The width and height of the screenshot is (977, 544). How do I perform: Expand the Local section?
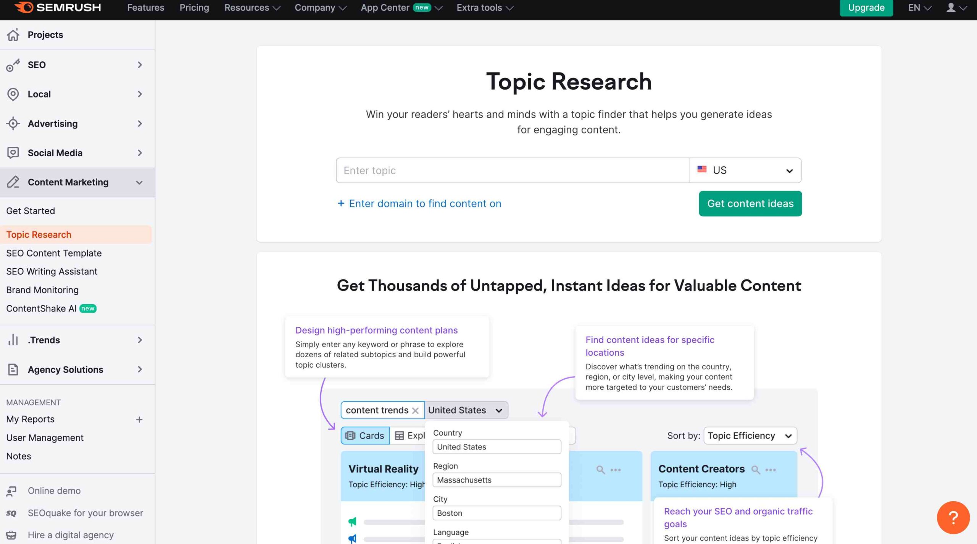[x=140, y=94]
